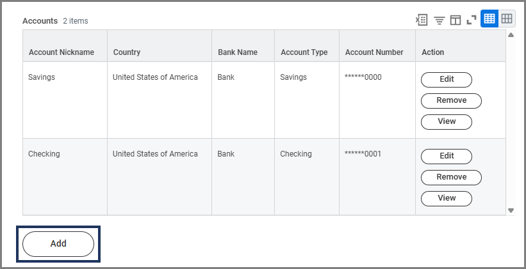This screenshot has height=269, width=526.
Task: Open the table filter icon
Action: [x=439, y=20]
